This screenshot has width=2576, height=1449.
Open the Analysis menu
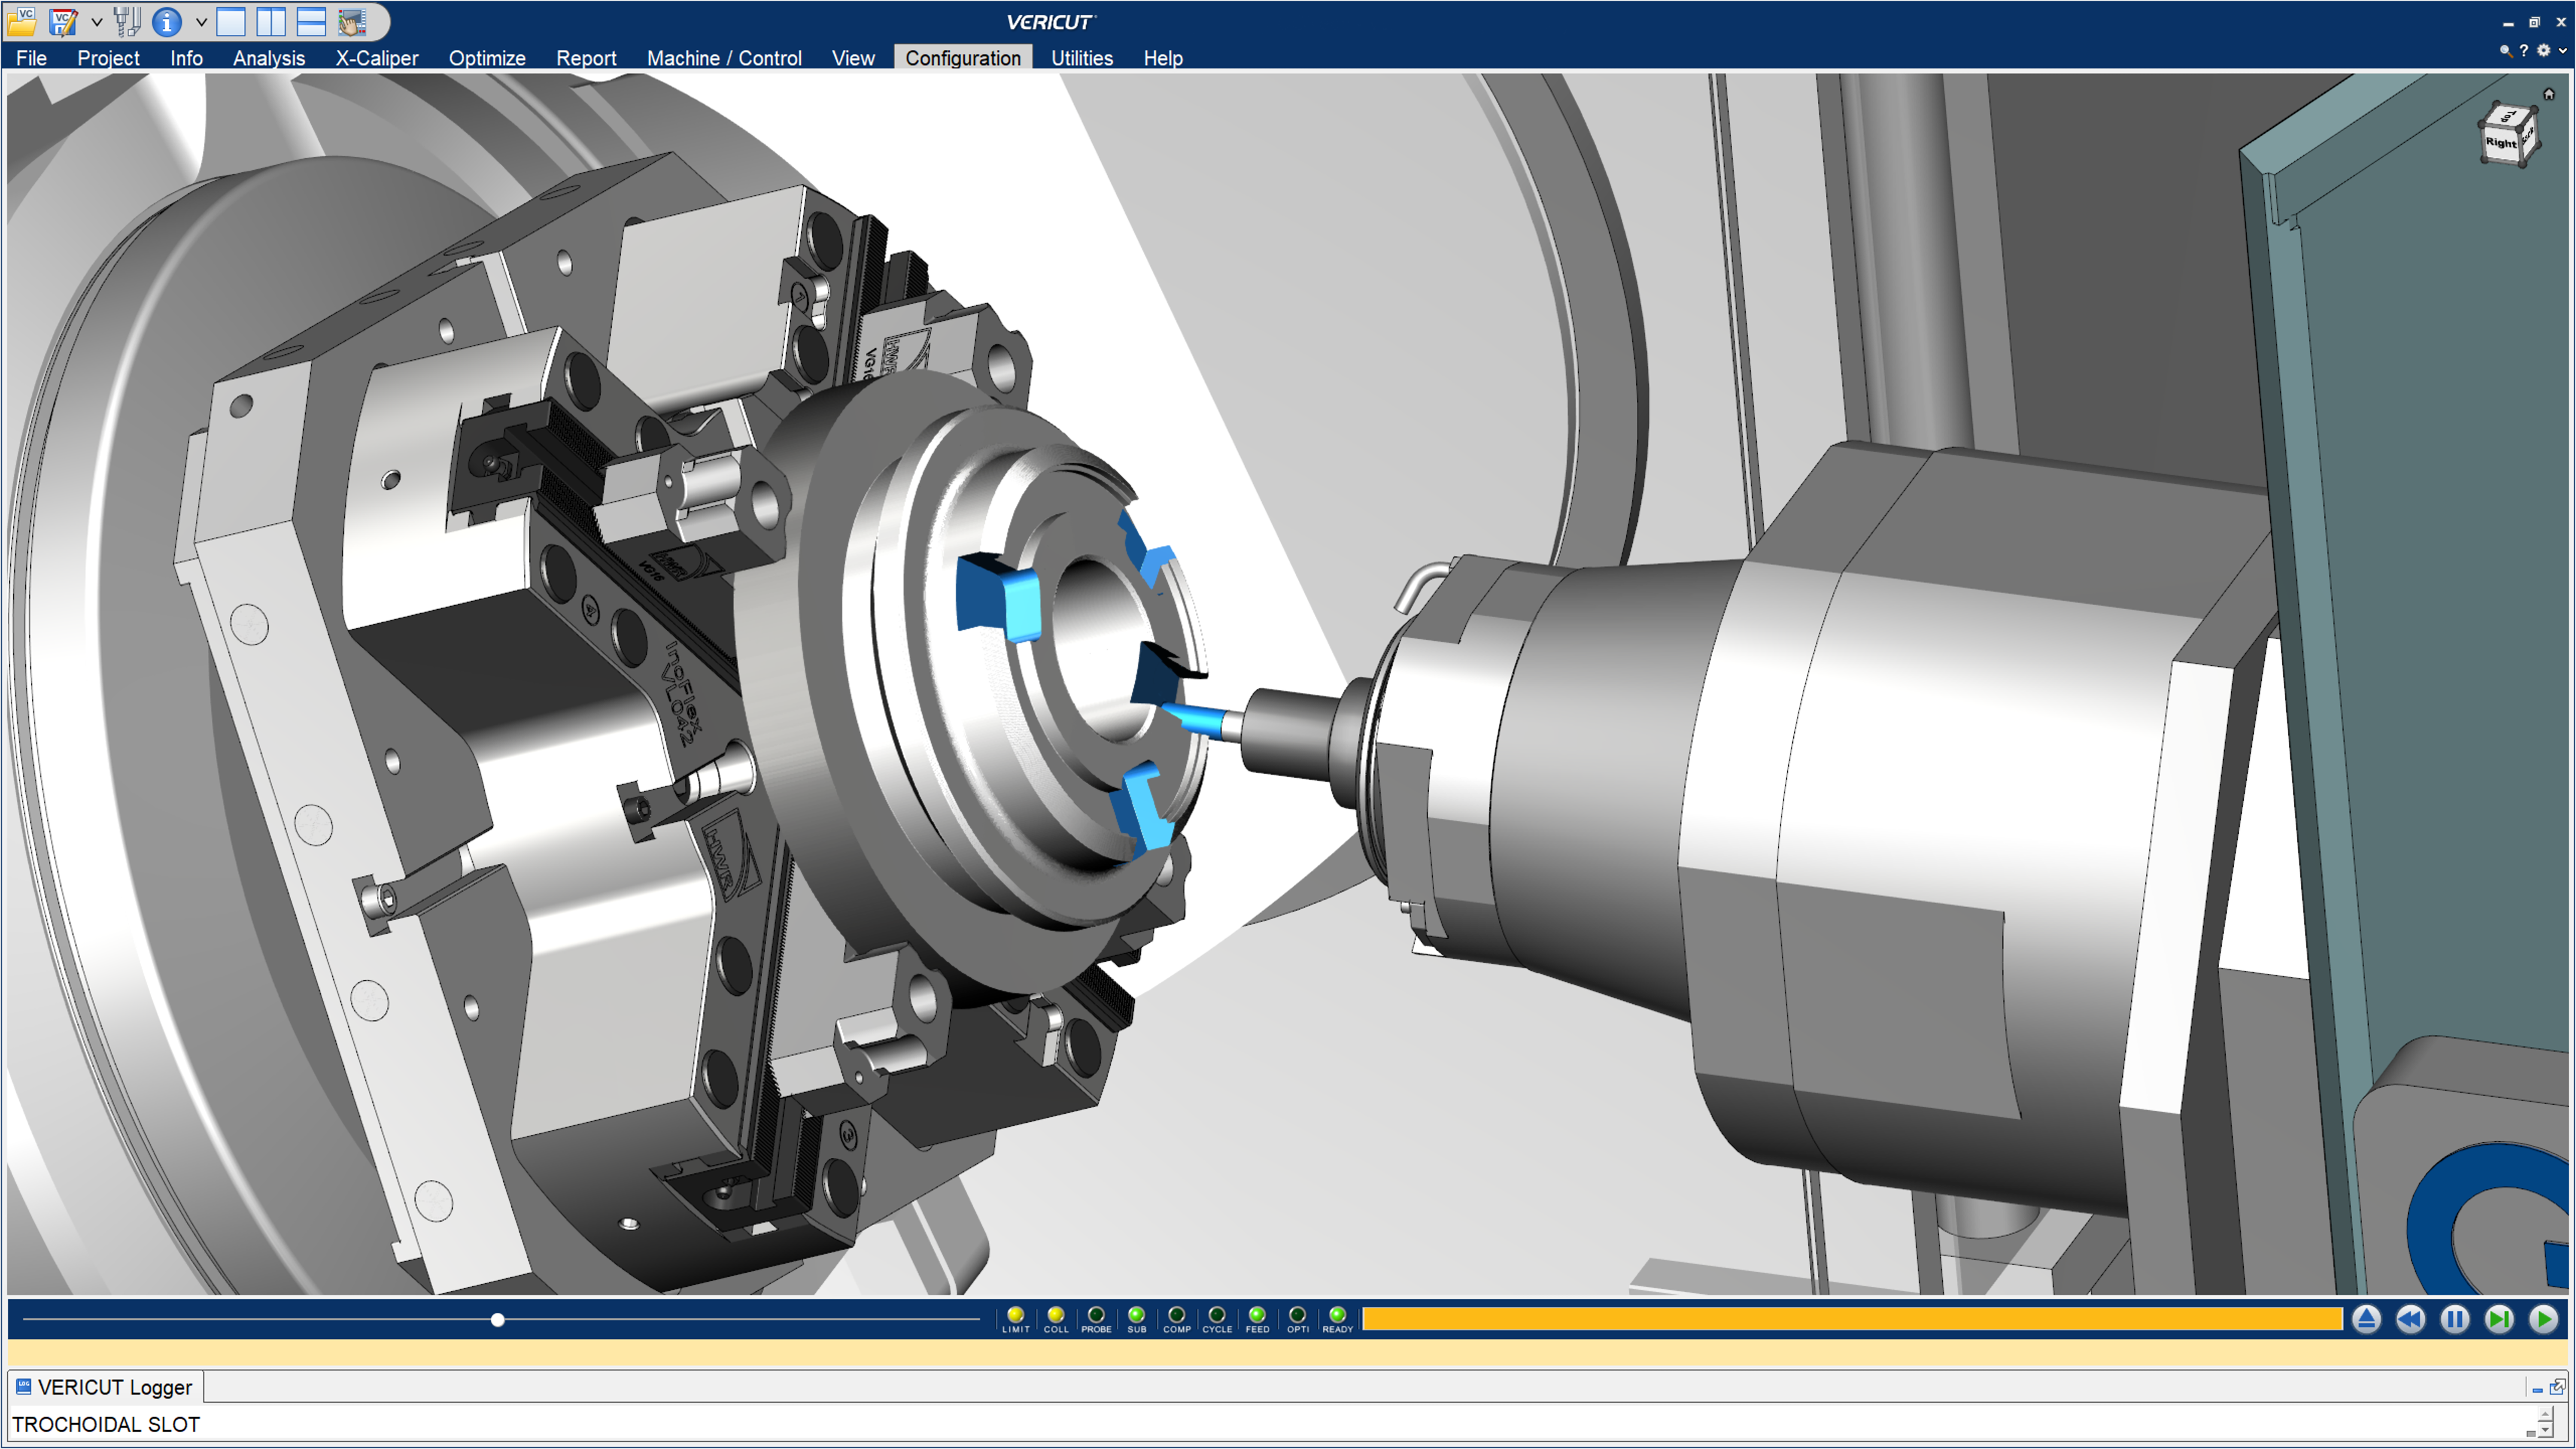pyautogui.click(x=269, y=58)
